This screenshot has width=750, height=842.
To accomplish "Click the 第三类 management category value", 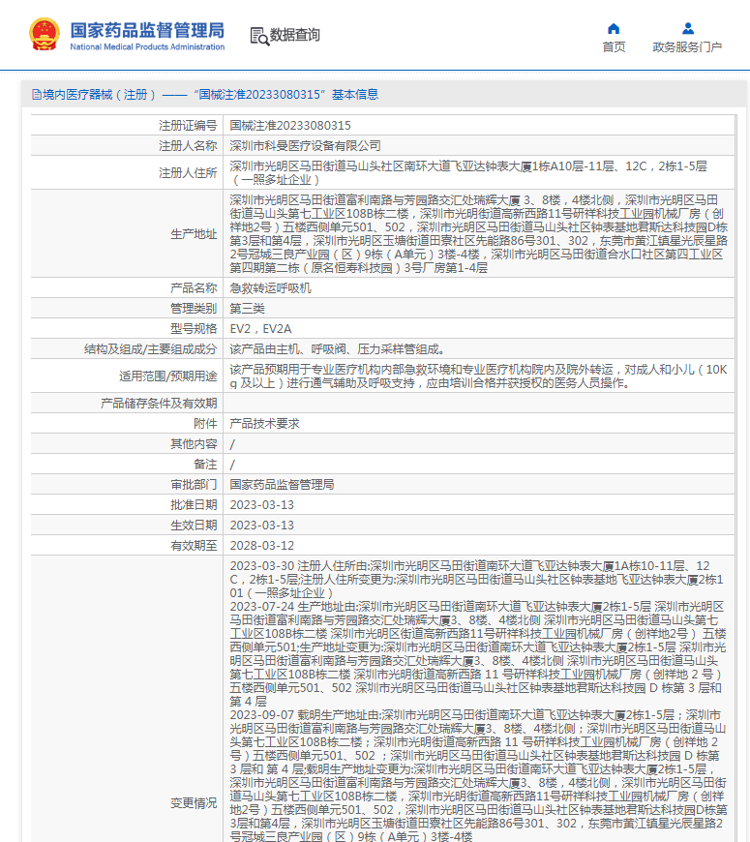I will point(247,309).
